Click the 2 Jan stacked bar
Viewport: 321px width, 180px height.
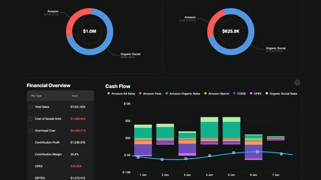(165, 134)
